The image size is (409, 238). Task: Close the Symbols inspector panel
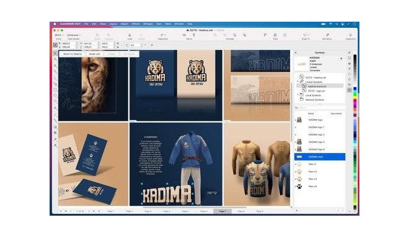click(x=296, y=53)
